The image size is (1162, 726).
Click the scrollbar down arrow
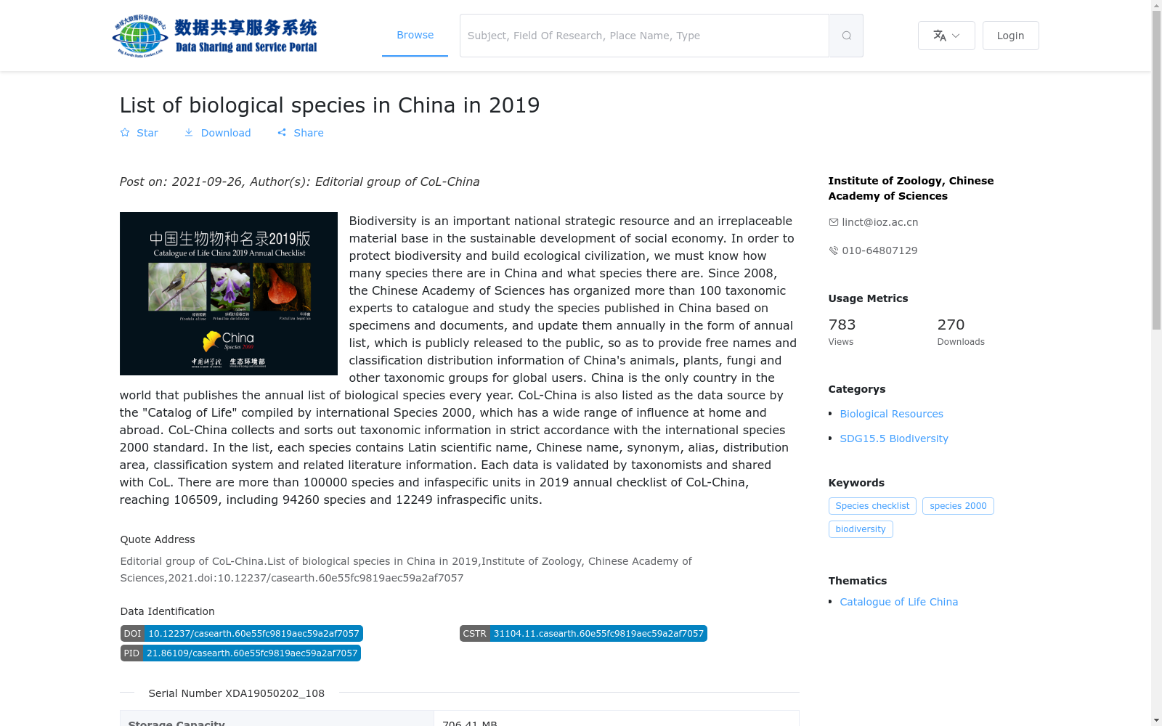point(1156,720)
